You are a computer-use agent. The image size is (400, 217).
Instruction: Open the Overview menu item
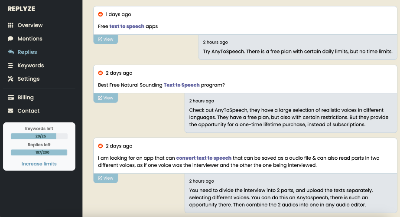pos(30,25)
